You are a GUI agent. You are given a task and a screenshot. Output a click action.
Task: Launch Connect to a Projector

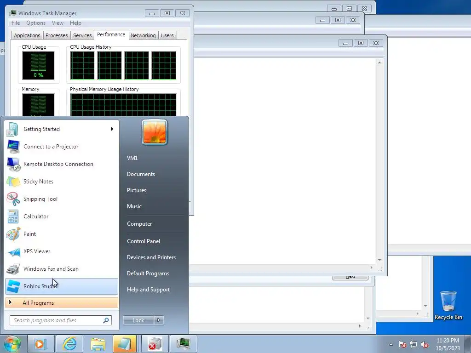click(62, 147)
